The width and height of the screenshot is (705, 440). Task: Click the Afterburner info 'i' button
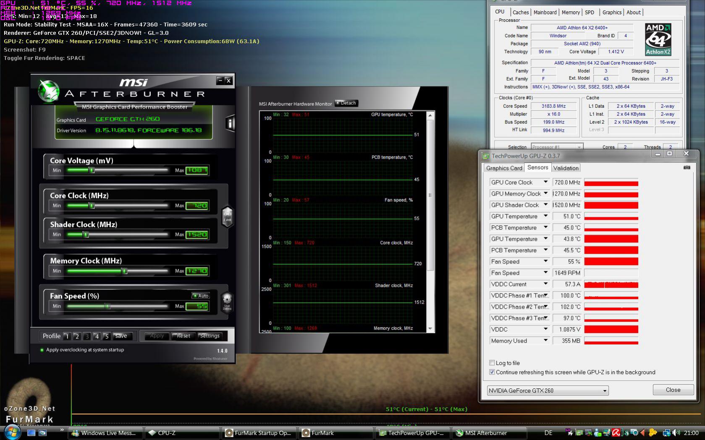[230, 123]
